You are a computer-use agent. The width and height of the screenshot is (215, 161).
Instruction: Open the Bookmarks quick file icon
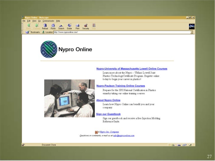click(27, 32)
